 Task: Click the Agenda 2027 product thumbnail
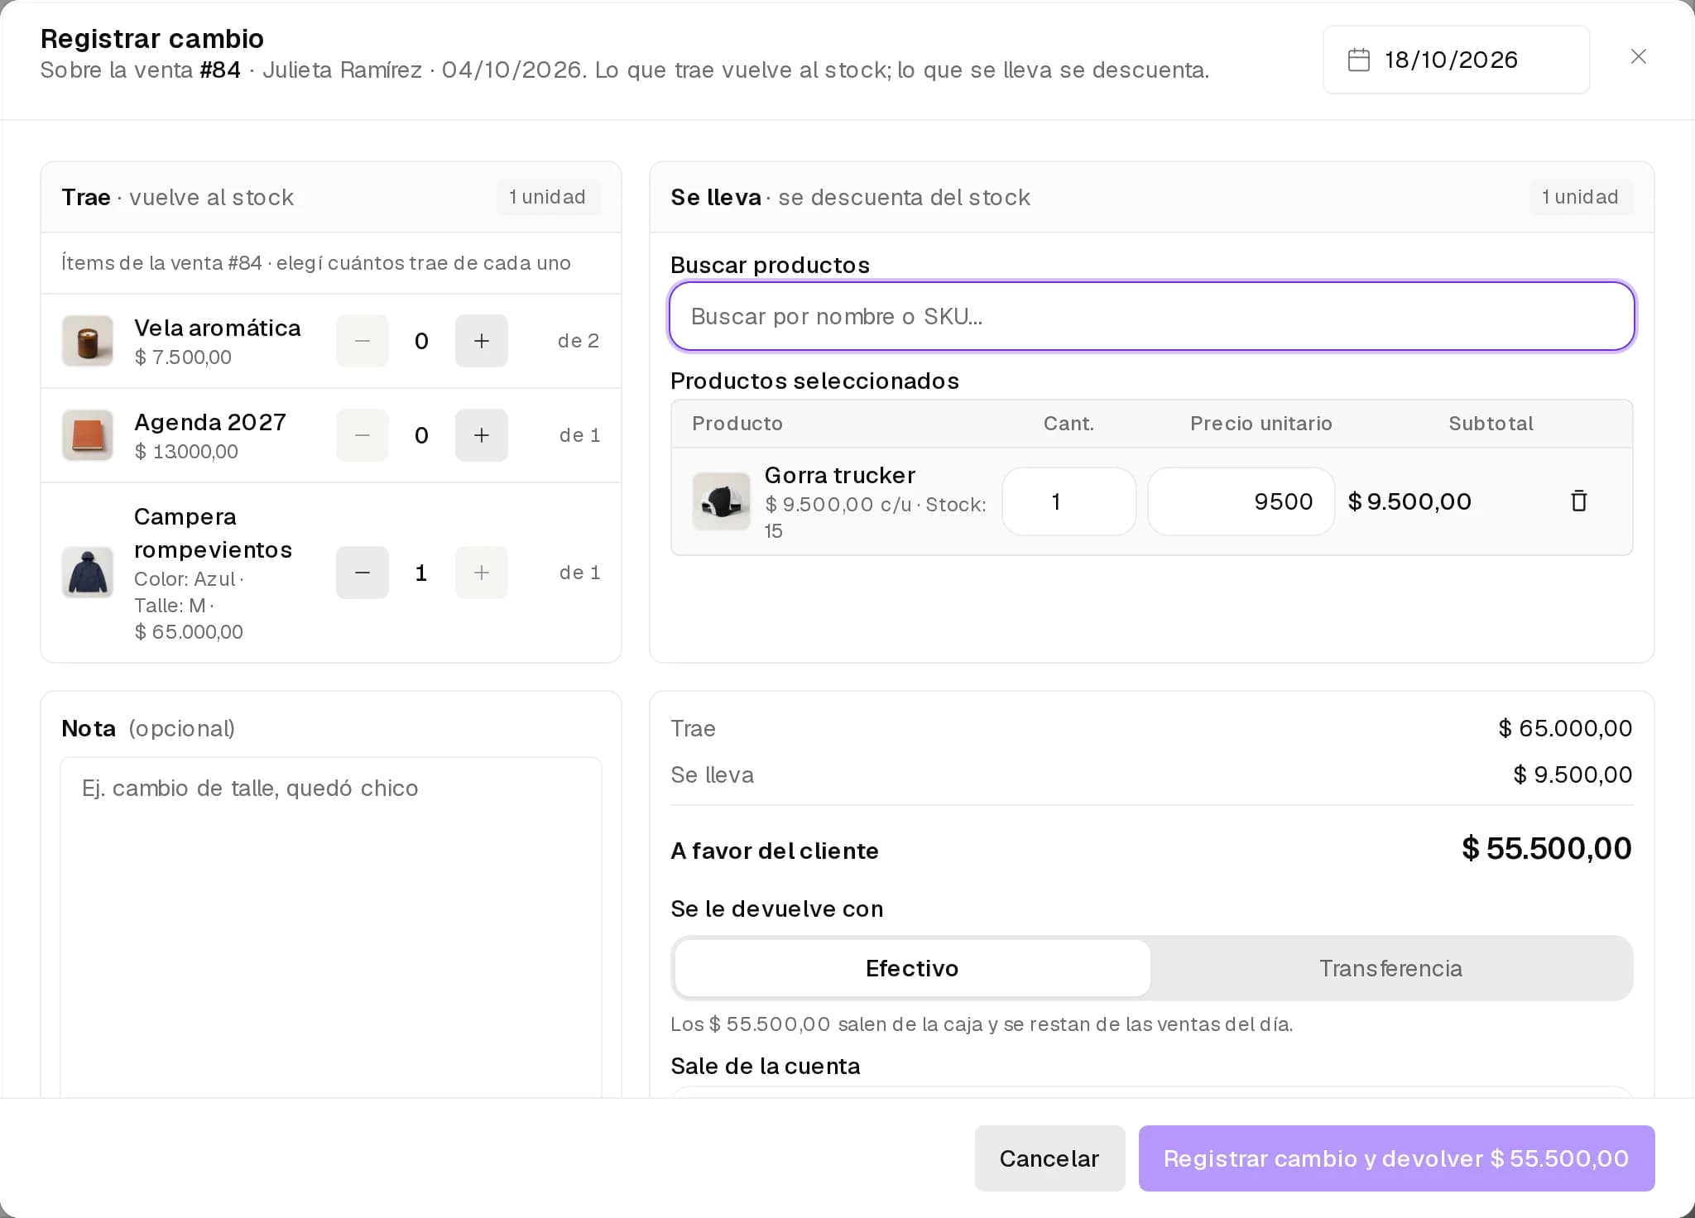coord(88,435)
